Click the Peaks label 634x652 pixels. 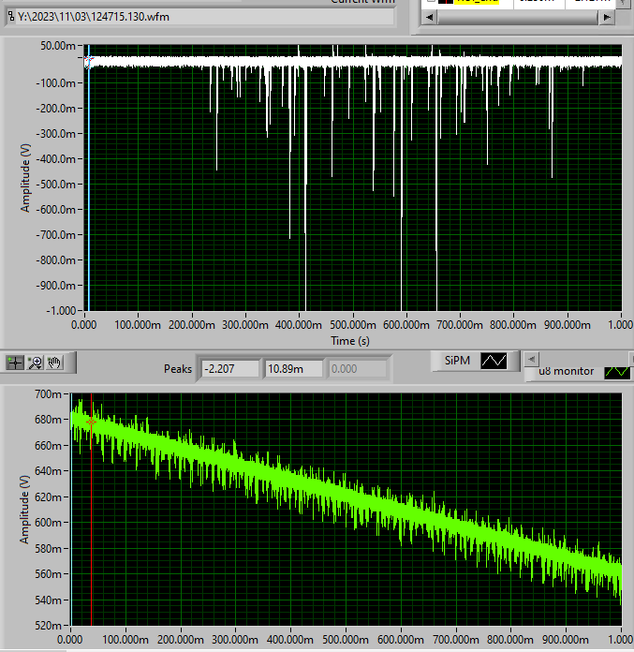pos(178,369)
